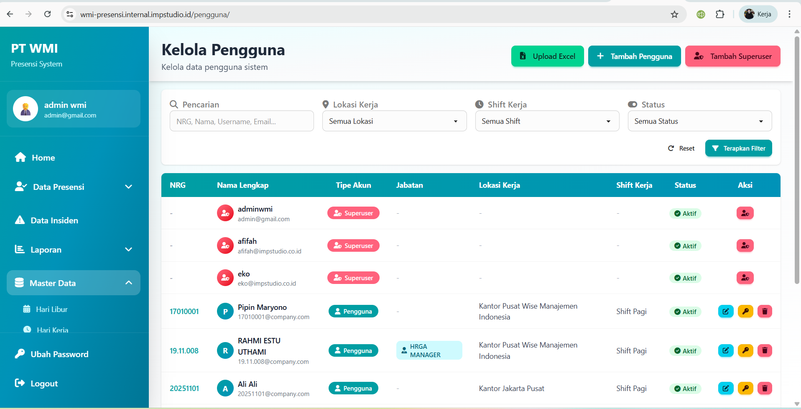Screen dimensions: 801x409
Task: Click red superuser action icon for adminwmi
Action: (x=745, y=213)
